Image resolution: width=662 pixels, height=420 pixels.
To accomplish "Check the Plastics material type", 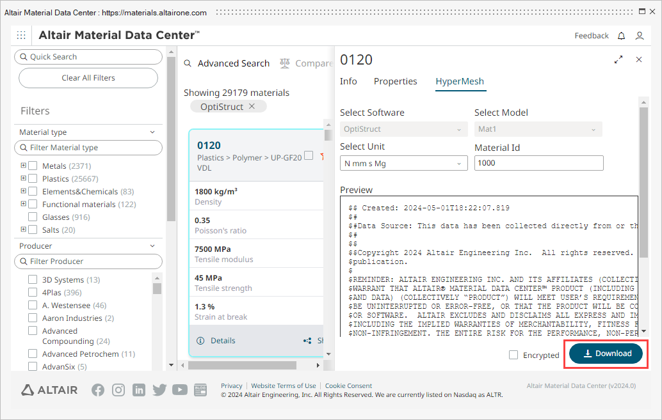I will 33,178.
